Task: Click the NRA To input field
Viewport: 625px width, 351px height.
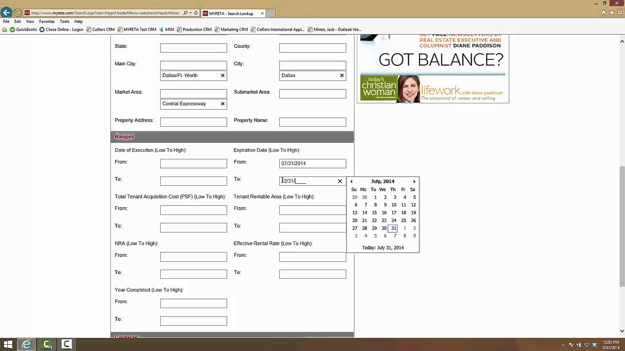Action: [193, 274]
